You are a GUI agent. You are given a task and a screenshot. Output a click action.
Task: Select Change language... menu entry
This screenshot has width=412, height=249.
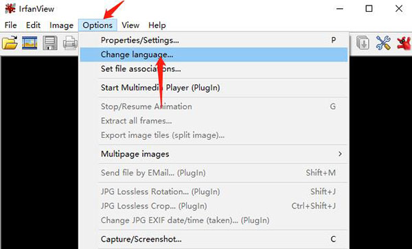(x=214, y=55)
